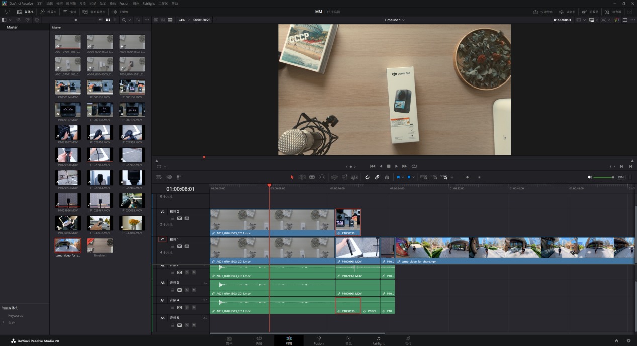Jump to the first frame button
Image resolution: width=637 pixels, height=346 pixels.
[x=373, y=166]
